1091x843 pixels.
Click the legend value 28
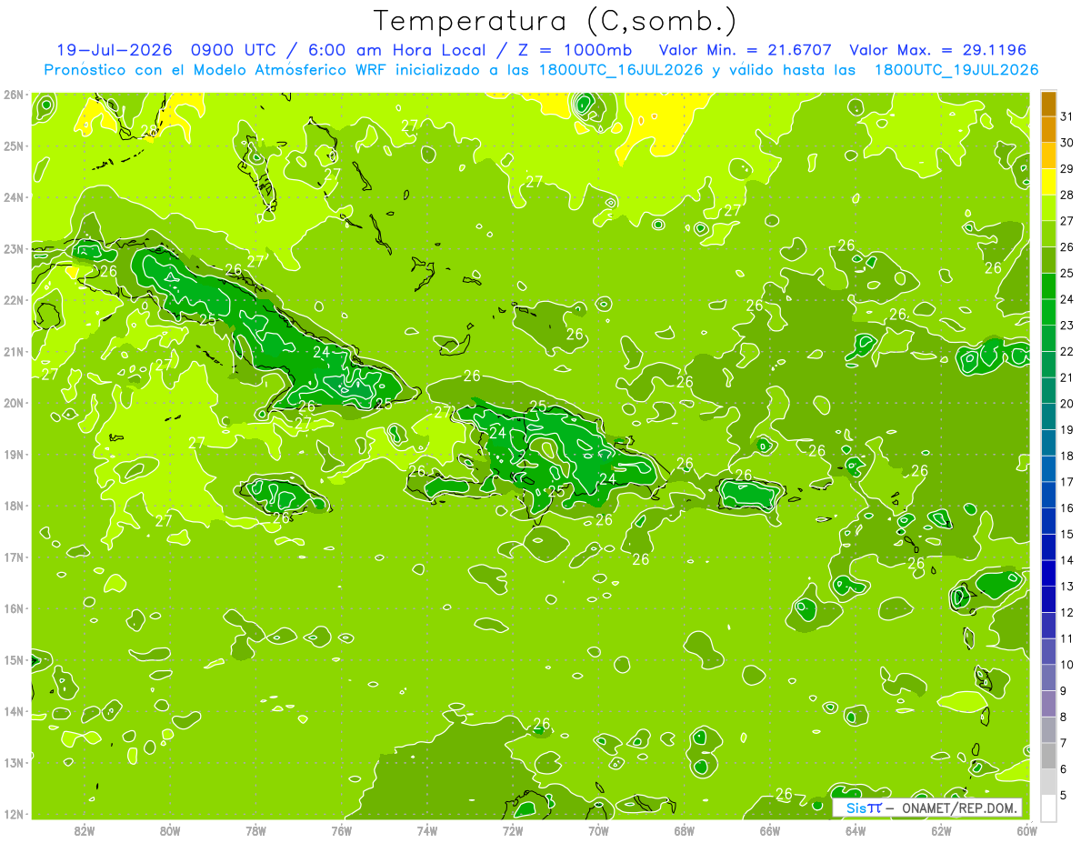pyautogui.click(x=1067, y=195)
